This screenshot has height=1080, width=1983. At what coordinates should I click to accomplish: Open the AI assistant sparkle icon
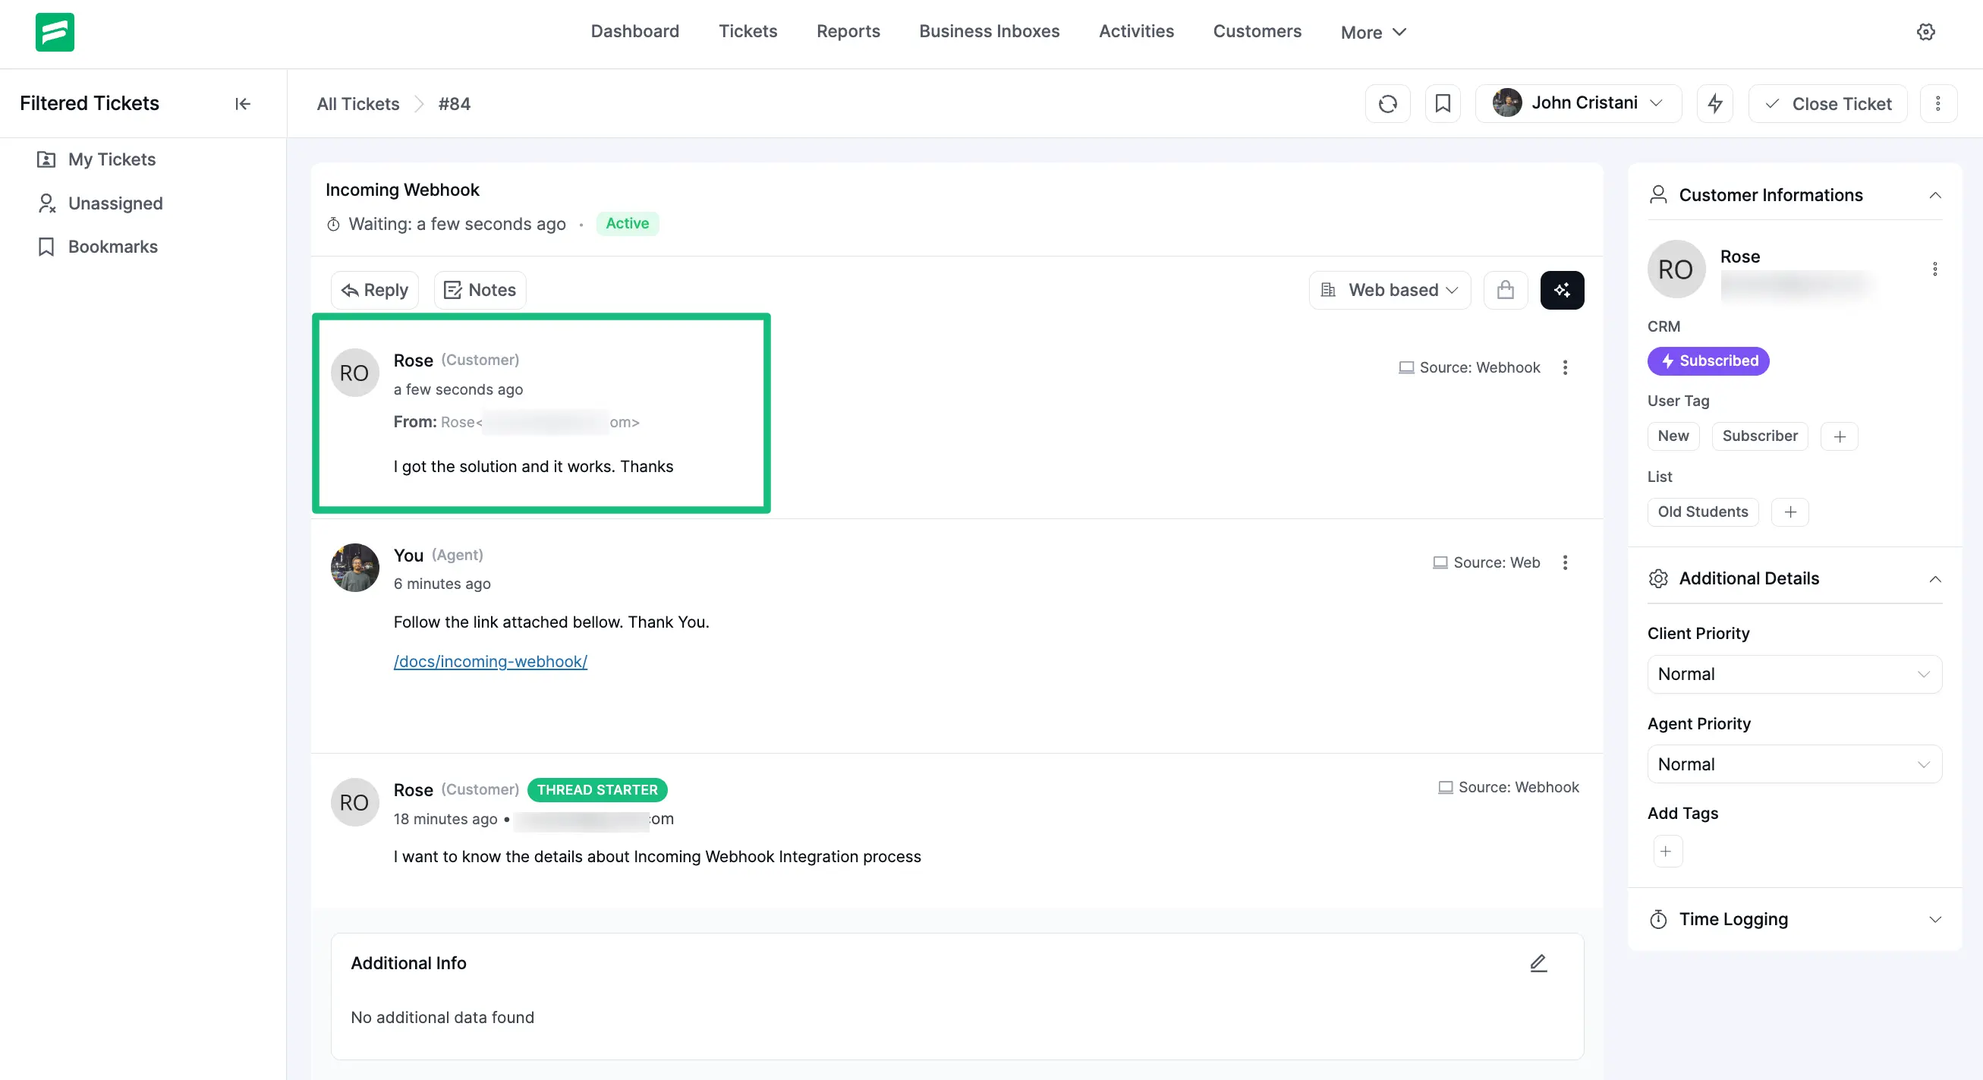1562,290
